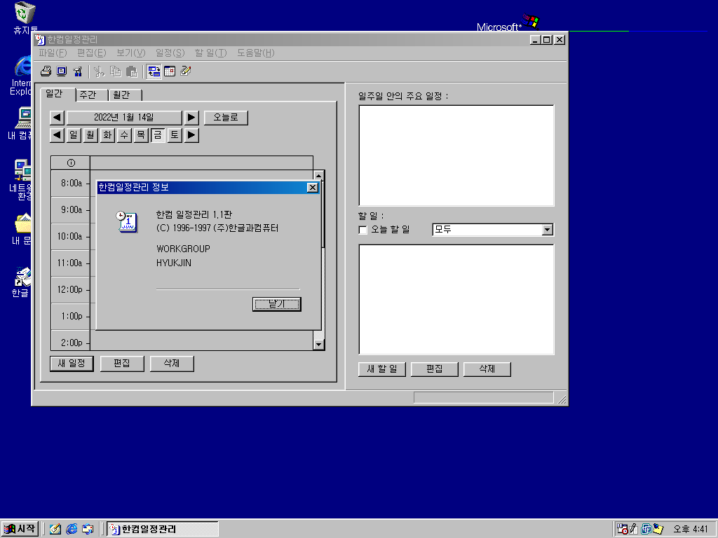
Task: Click the schedule scrollbar up arrow
Action: [x=319, y=176]
